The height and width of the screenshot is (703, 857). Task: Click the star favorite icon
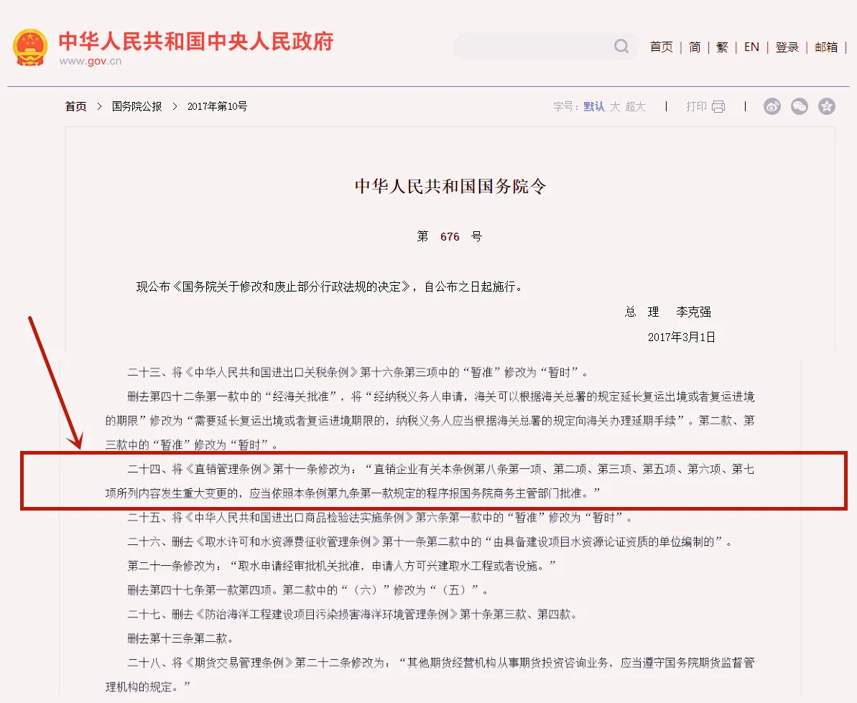(x=826, y=106)
